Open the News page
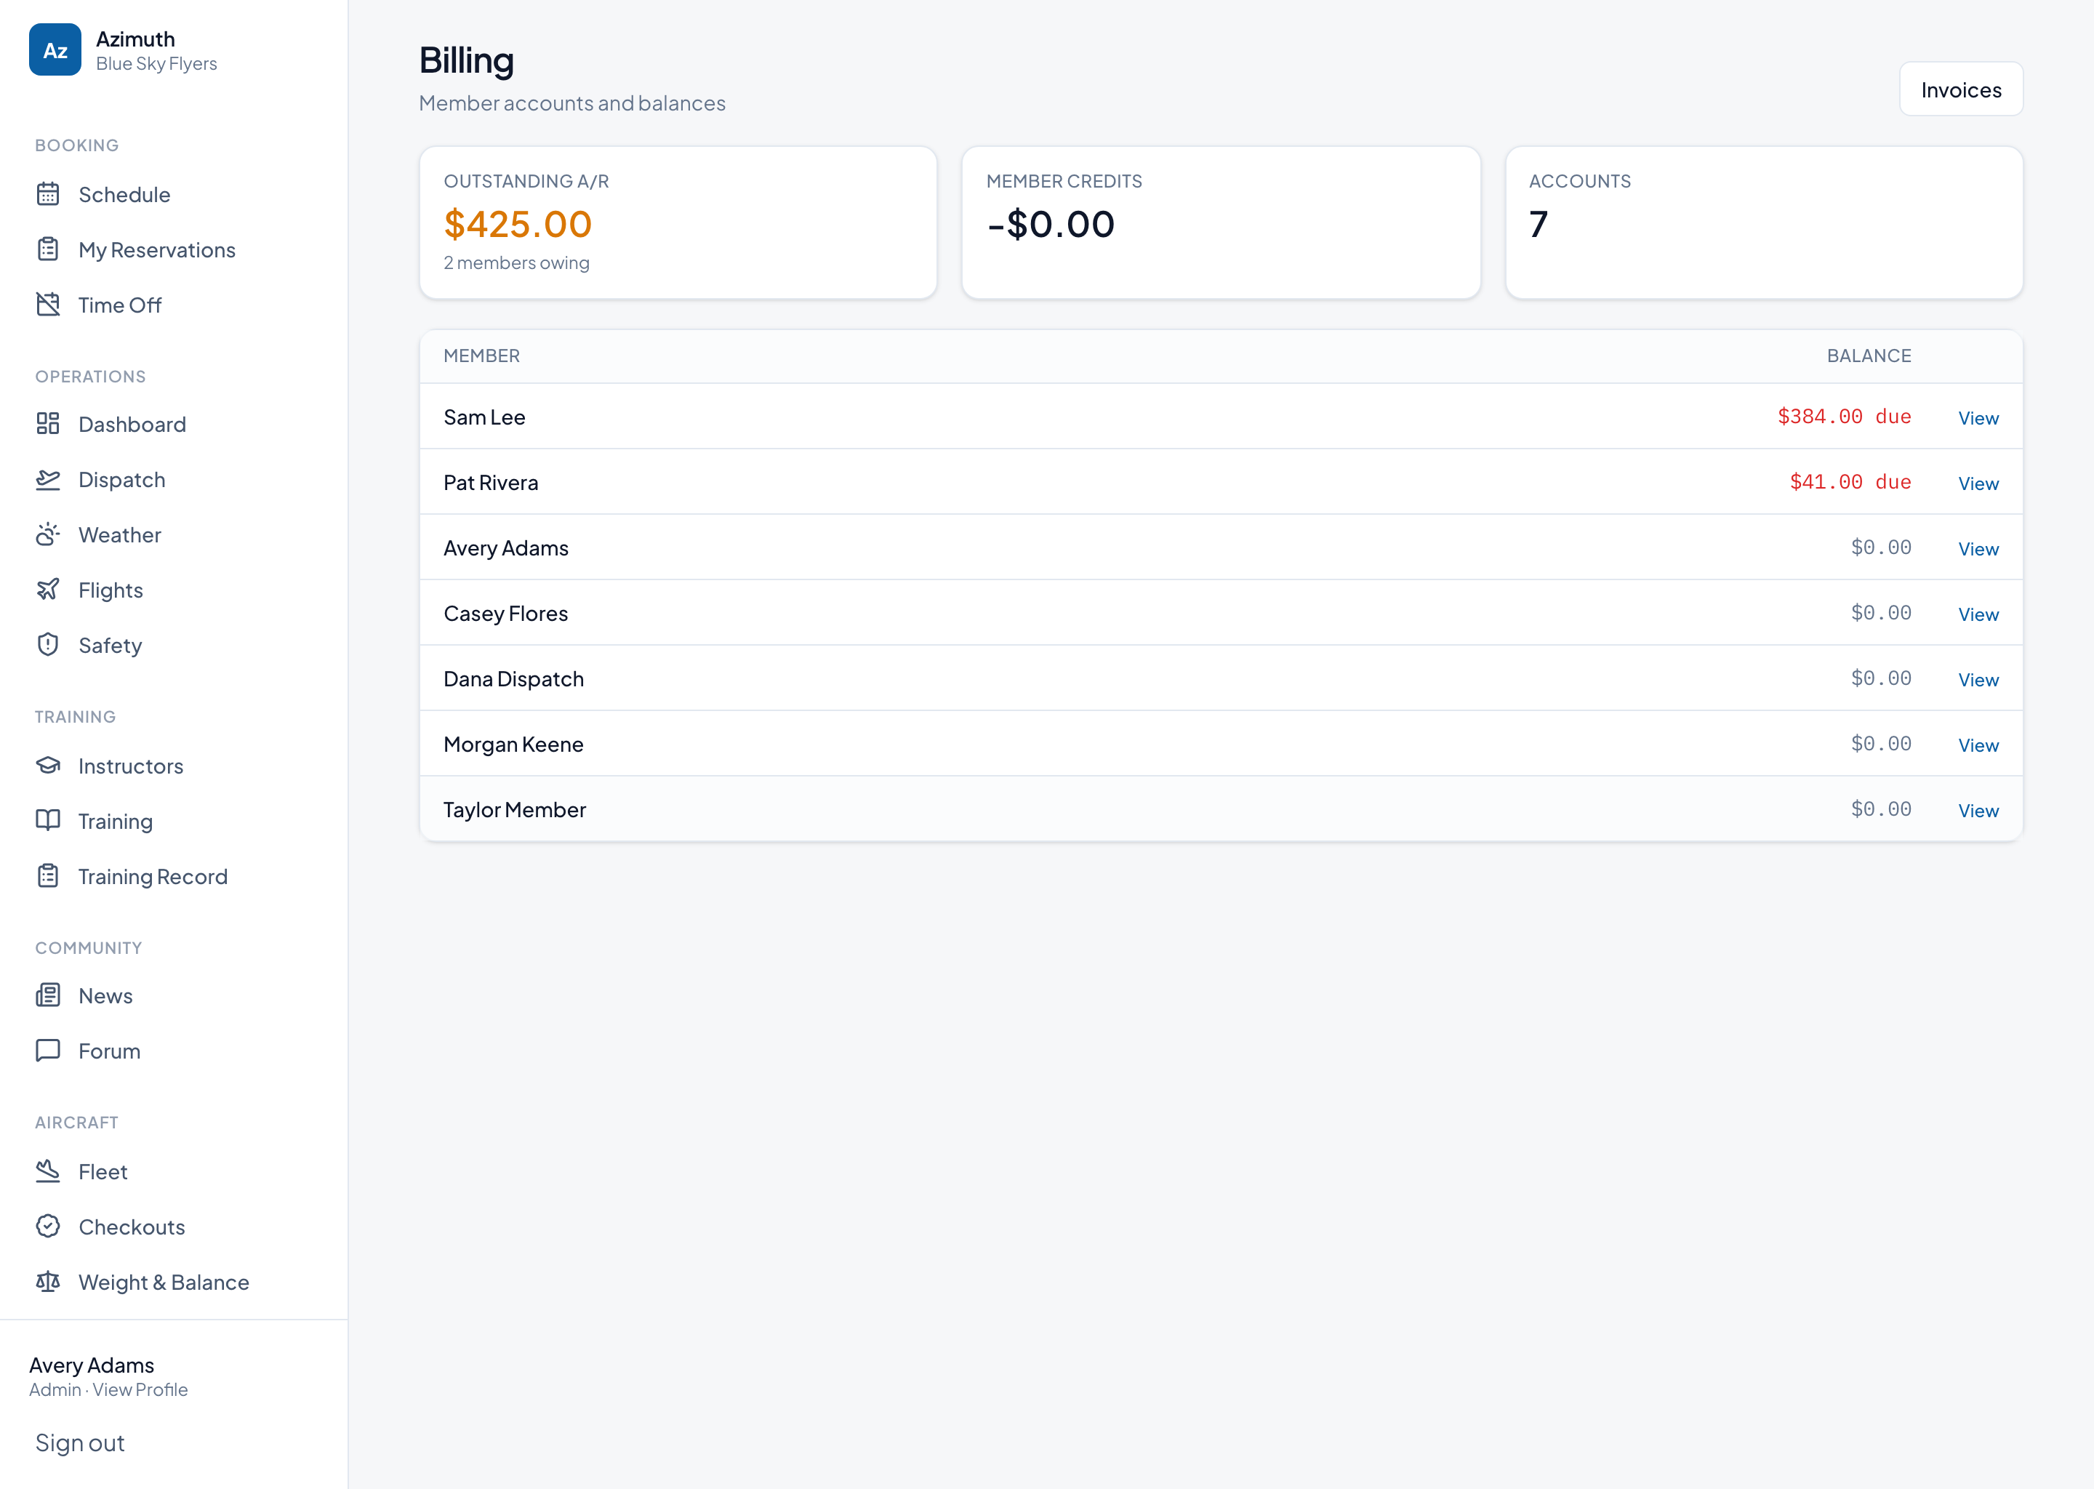 tap(105, 996)
